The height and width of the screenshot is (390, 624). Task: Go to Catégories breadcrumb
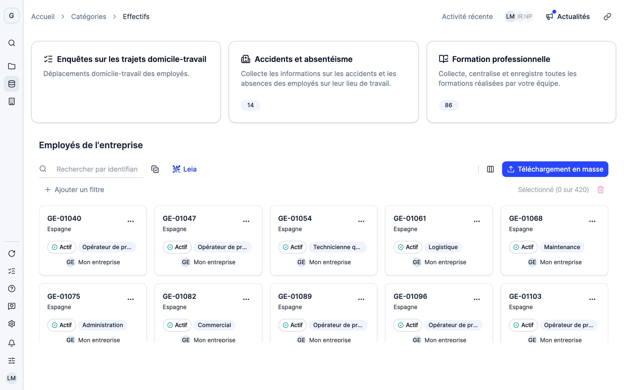[x=89, y=17]
